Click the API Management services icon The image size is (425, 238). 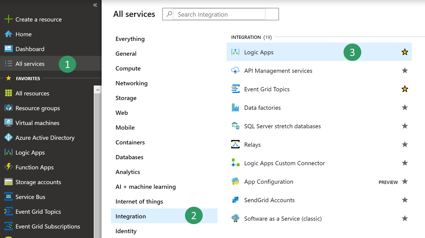235,71
